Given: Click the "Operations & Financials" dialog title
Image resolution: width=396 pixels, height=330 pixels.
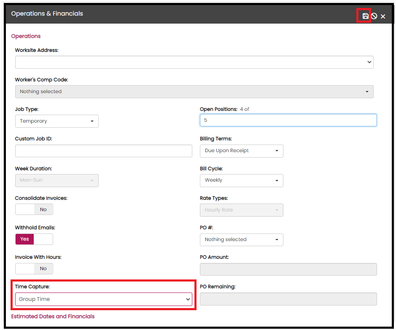Looking at the screenshot, I should click(47, 13).
